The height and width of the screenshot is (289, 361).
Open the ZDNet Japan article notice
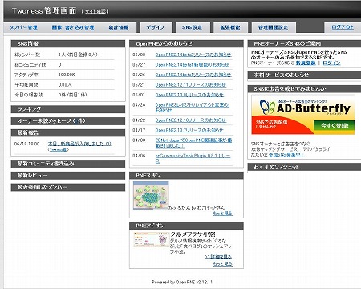193,143
